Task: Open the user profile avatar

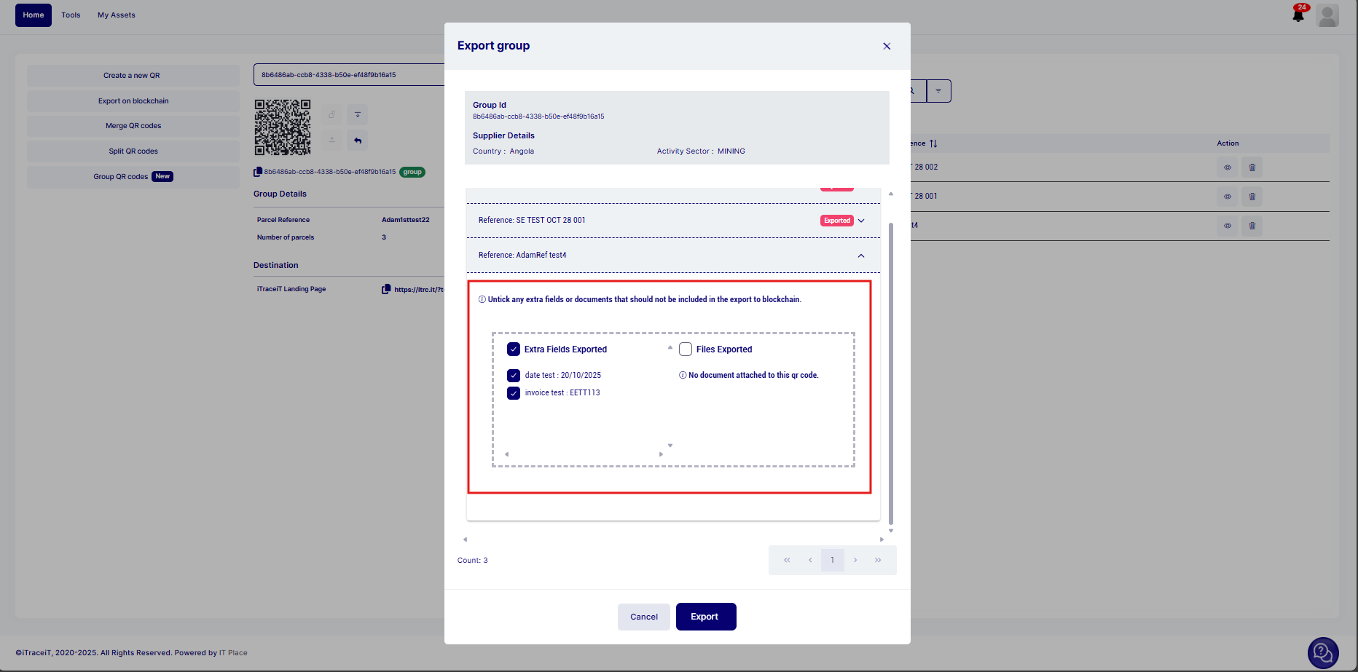Action: [x=1327, y=15]
